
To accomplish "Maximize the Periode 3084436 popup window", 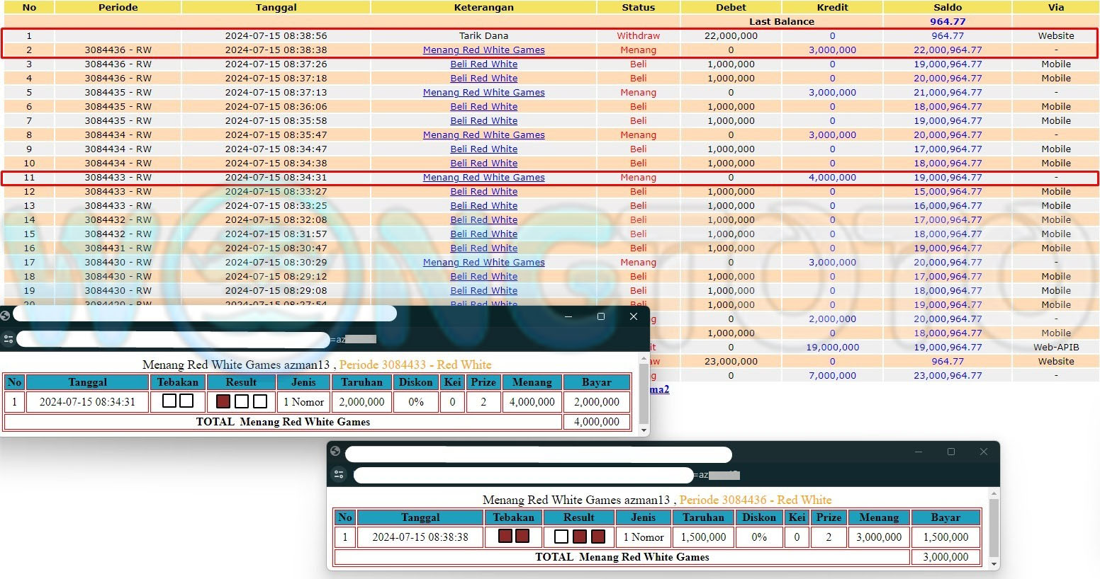I will (x=951, y=452).
